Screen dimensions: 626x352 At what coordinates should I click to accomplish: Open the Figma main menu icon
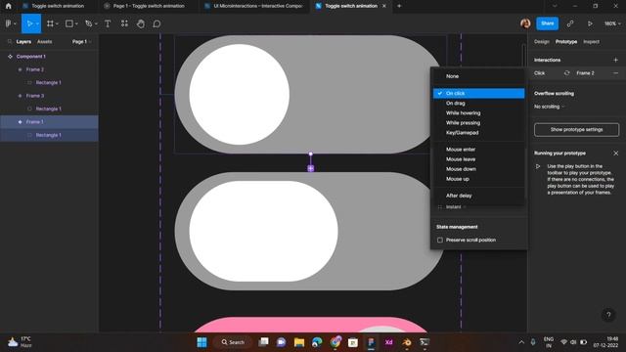click(9, 23)
